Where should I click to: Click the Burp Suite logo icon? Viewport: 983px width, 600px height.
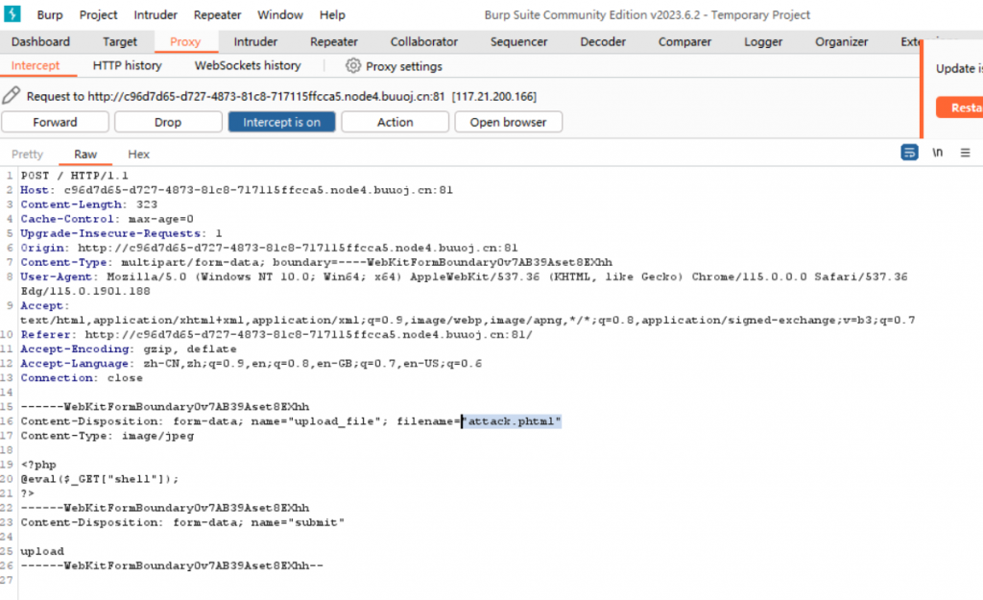point(12,13)
